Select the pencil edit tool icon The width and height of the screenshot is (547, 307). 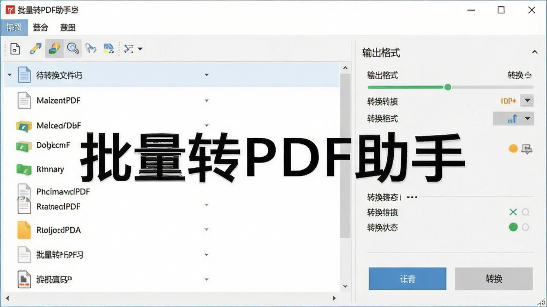pyautogui.click(x=36, y=49)
